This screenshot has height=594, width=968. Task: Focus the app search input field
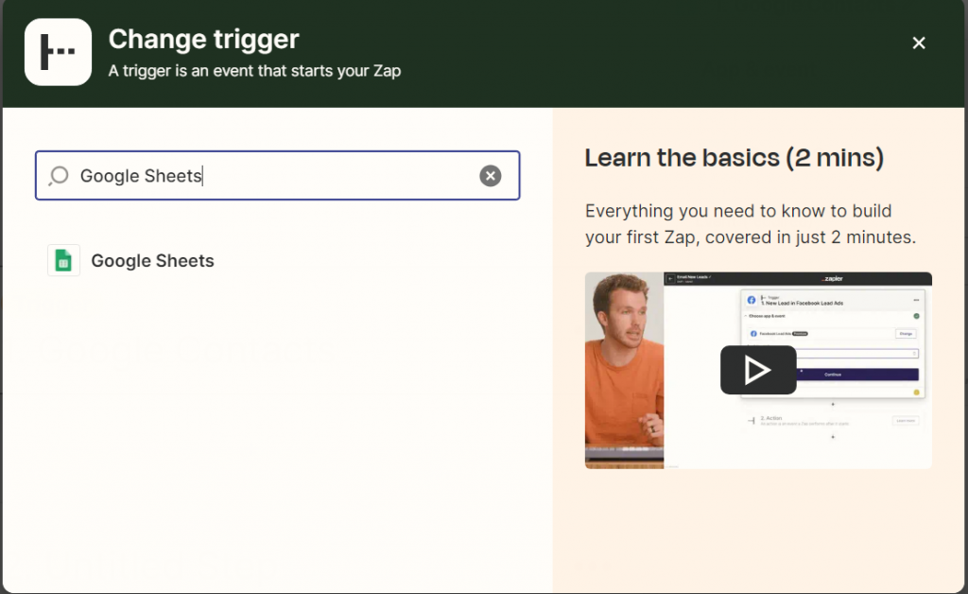pyautogui.click(x=274, y=176)
